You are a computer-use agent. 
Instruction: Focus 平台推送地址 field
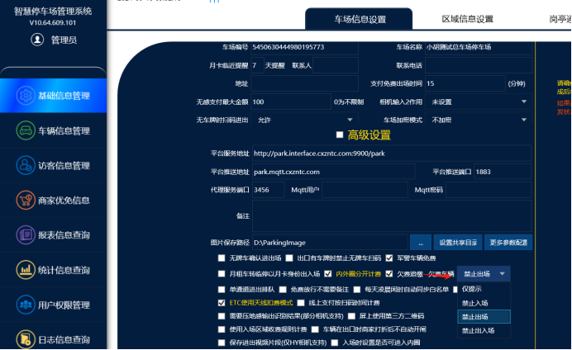[x=333, y=172]
